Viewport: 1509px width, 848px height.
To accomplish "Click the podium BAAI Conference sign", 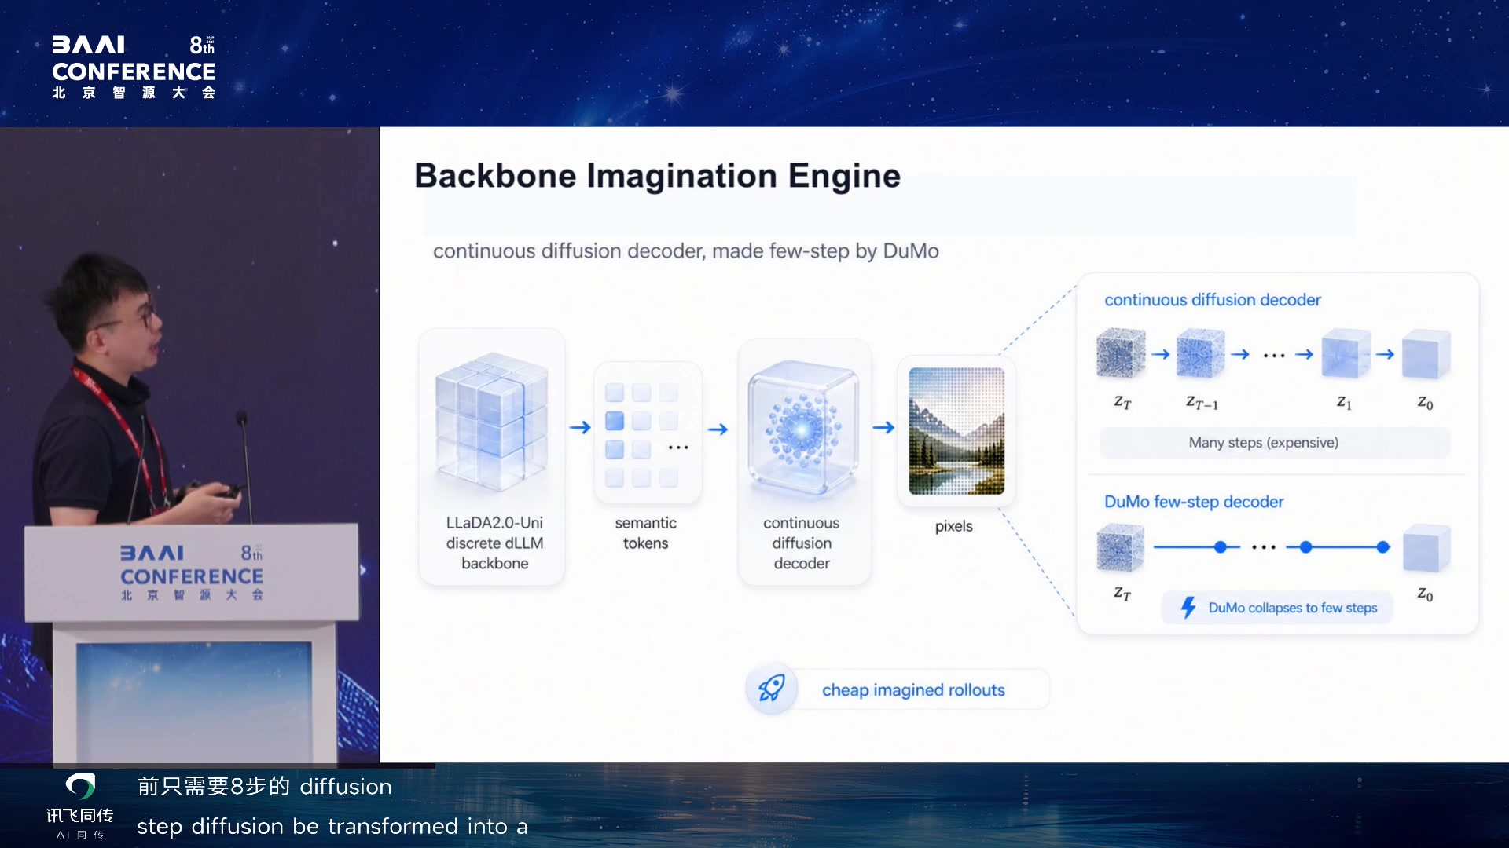I will (192, 573).
